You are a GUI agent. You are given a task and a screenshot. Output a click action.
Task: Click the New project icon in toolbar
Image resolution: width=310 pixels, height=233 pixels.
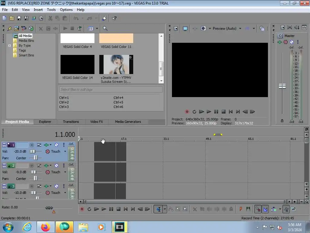(x=4, y=19)
